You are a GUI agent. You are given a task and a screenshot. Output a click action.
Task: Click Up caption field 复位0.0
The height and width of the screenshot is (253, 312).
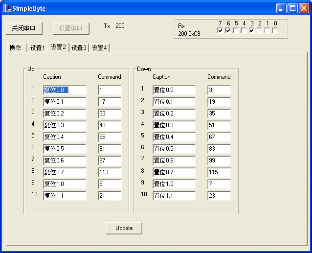(65, 90)
